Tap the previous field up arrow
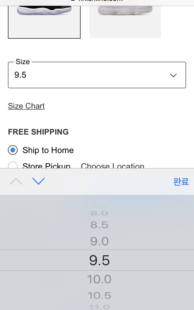 coord(16,181)
